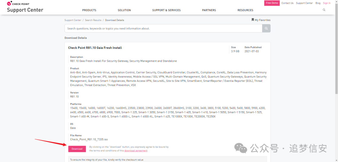This screenshot has width=338, height=162.
Task: Open the SOLUTION menu
Action: pos(124,10)
